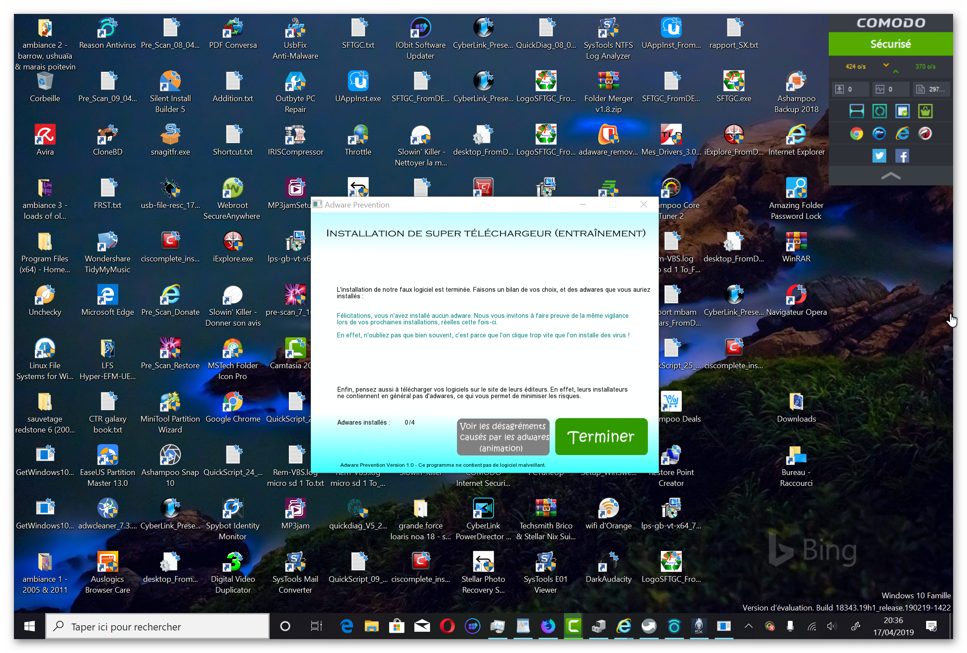967x653 pixels.
Task: Select the Microsoft Edge desktop icon
Action: (107, 301)
